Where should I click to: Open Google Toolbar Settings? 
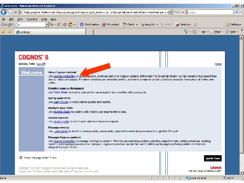click(x=233, y=24)
